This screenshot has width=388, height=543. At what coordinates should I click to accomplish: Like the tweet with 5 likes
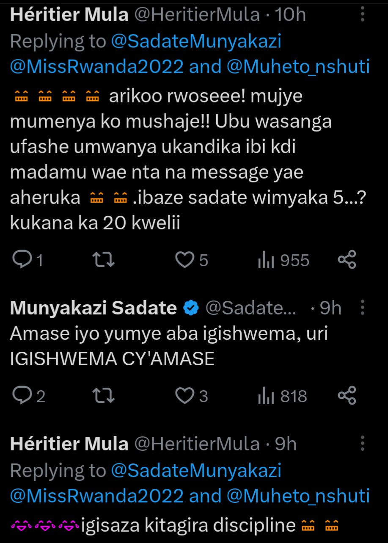click(x=184, y=260)
